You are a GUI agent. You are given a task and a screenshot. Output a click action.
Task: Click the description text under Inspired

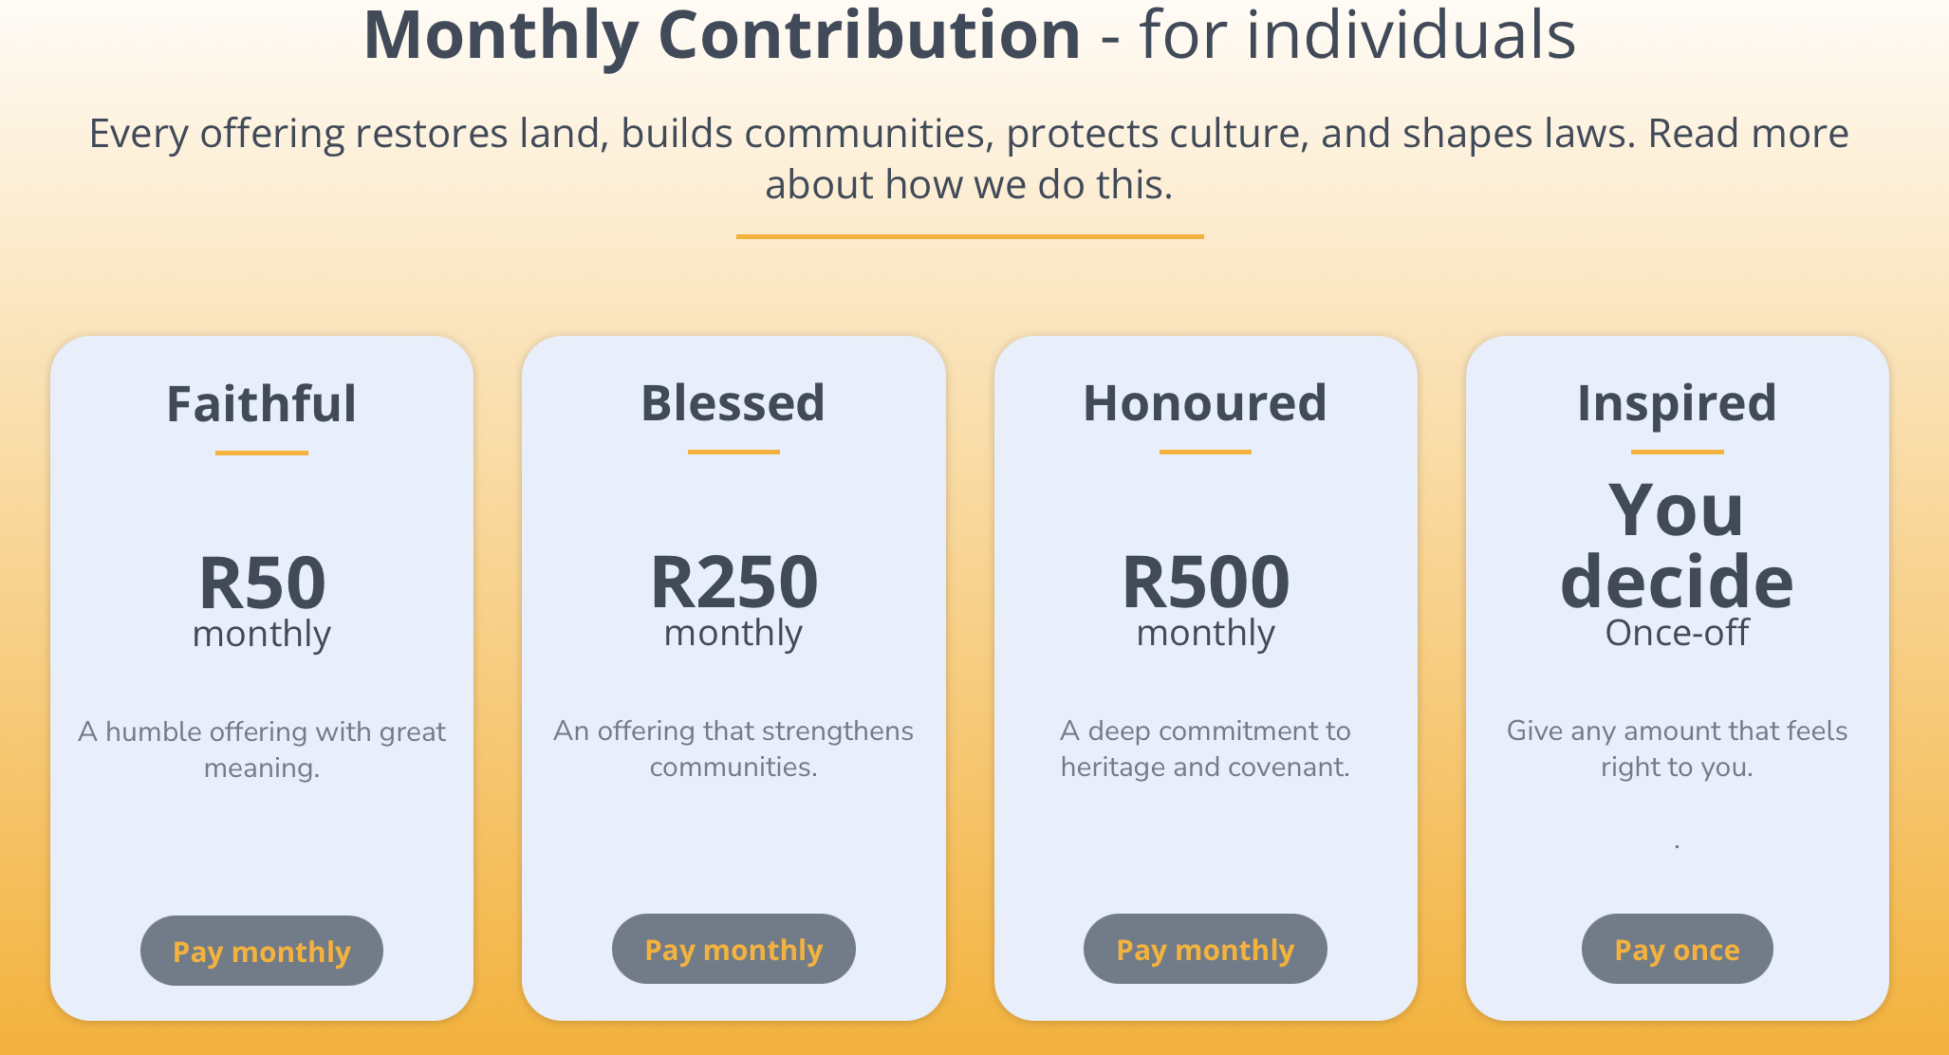point(1676,749)
